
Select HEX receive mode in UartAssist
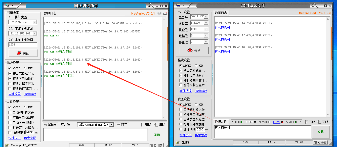(x=199, y=66)
